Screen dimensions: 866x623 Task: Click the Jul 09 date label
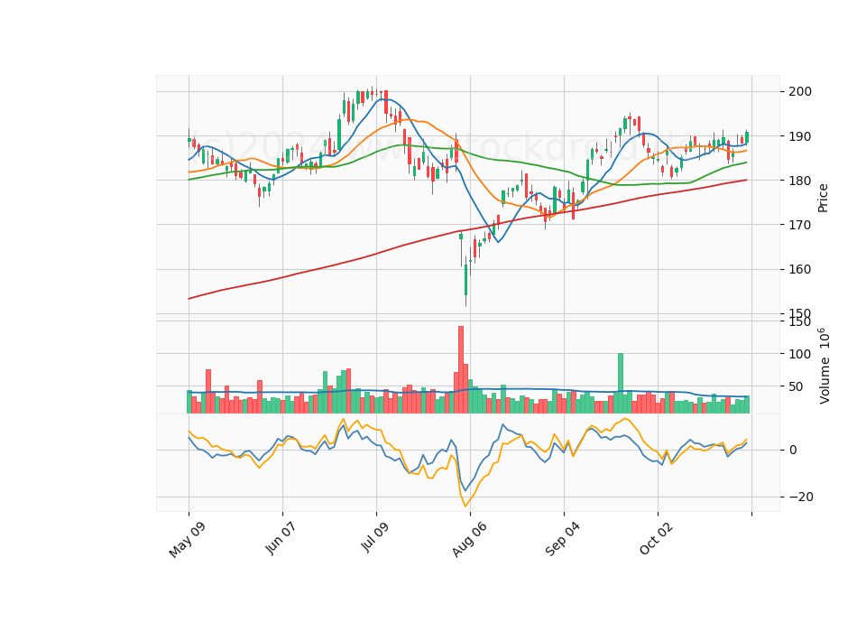[x=375, y=536]
